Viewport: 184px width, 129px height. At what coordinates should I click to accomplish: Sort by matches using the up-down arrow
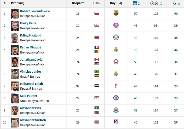click(139, 4)
